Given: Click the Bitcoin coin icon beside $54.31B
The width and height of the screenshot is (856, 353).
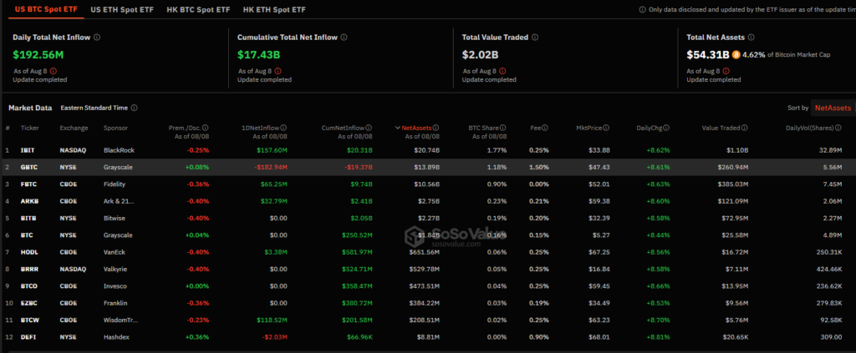Looking at the screenshot, I should [x=736, y=54].
